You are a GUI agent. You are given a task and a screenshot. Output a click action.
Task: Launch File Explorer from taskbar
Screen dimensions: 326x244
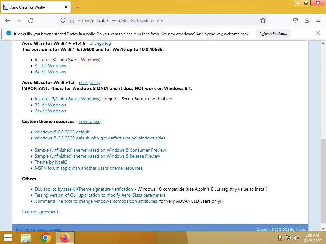pos(26,238)
